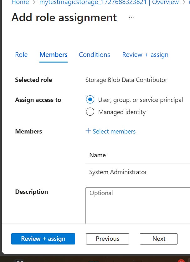
Task: Sort by the Name column header
Action: (x=98, y=155)
